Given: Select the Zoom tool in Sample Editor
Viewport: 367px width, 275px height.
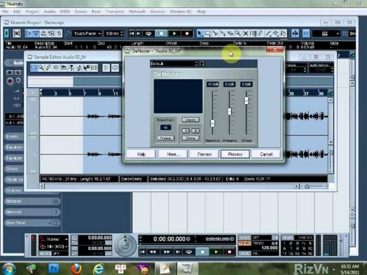Looking at the screenshot, I should tap(41, 68).
